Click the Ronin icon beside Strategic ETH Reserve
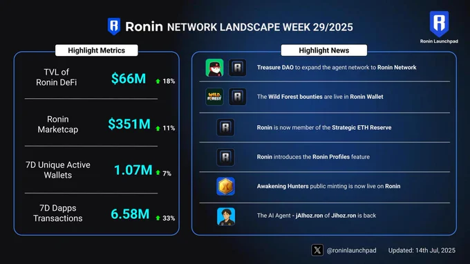 point(225,127)
